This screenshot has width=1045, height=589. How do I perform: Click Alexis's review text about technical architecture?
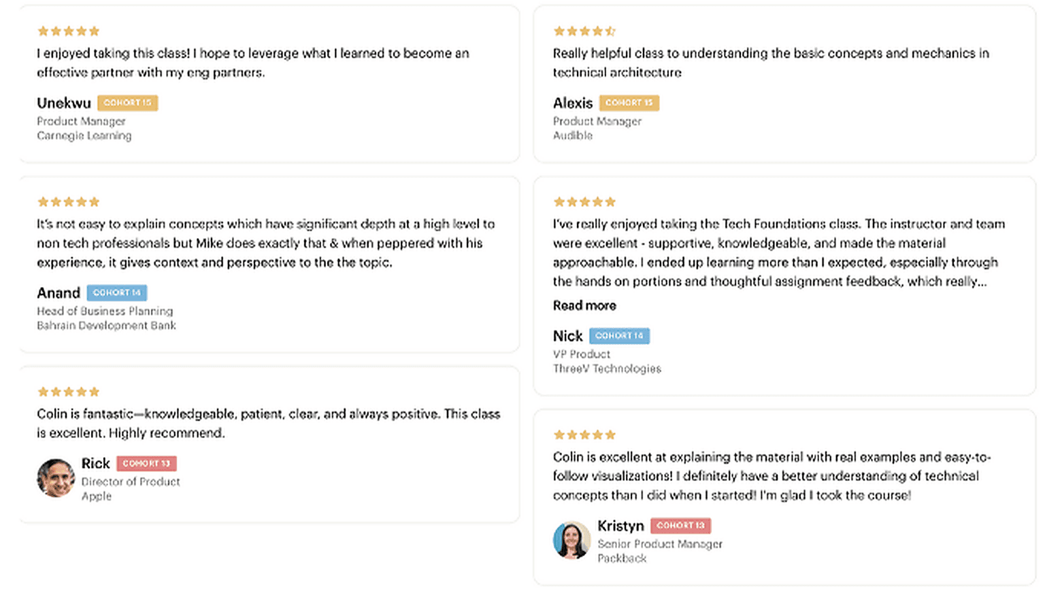pyautogui.click(x=770, y=63)
